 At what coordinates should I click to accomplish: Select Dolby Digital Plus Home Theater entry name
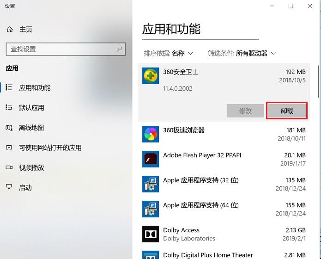pos(208,255)
